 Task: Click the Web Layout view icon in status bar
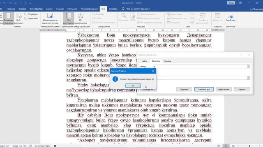tap(233, 146)
